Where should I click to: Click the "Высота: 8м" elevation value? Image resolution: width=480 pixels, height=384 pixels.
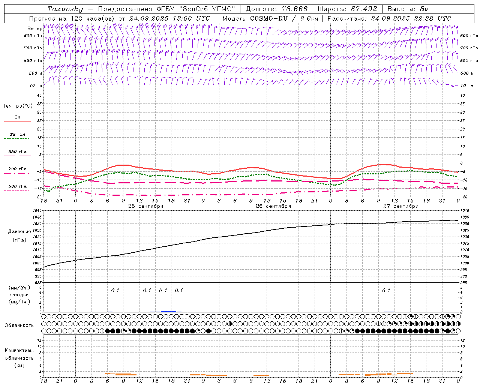[408, 9]
